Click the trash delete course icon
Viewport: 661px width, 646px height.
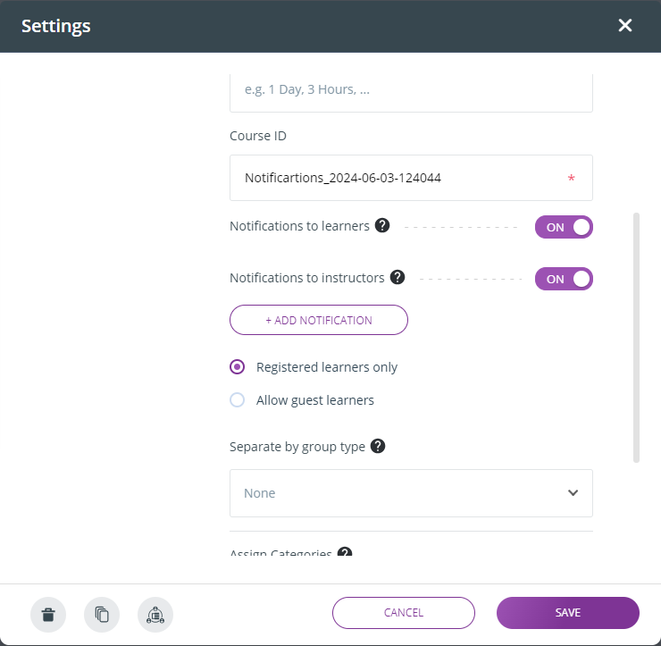[48, 615]
